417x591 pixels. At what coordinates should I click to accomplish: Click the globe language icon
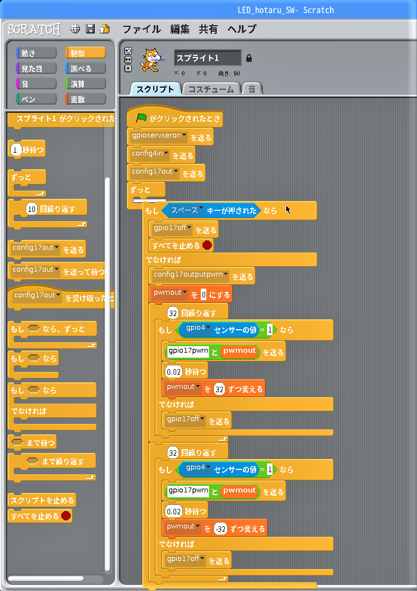tap(76, 29)
